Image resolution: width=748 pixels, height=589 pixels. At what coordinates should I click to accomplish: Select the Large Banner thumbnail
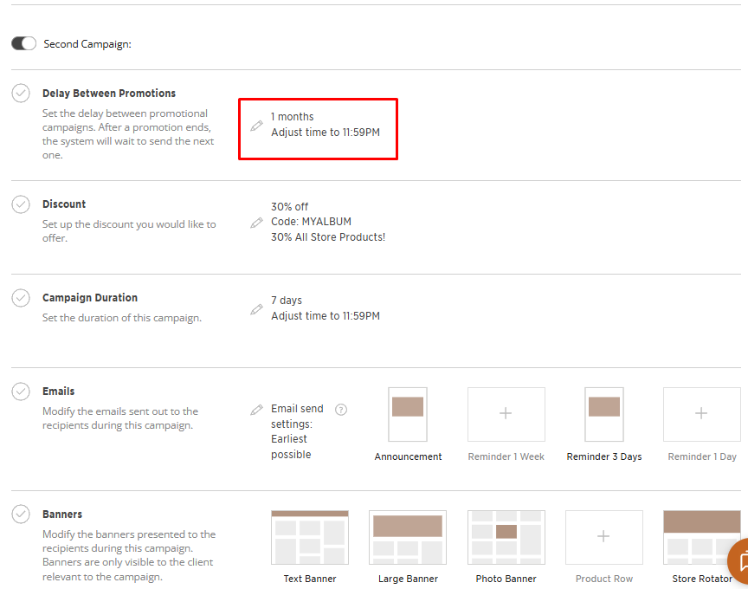pyautogui.click(x=408, y=538)
